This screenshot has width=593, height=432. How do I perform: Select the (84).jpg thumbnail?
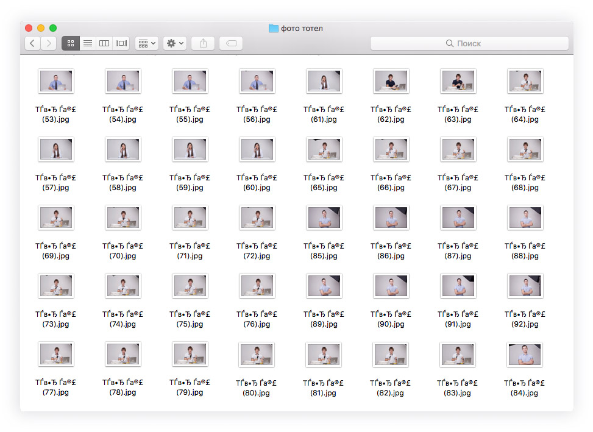coord(525,355)
